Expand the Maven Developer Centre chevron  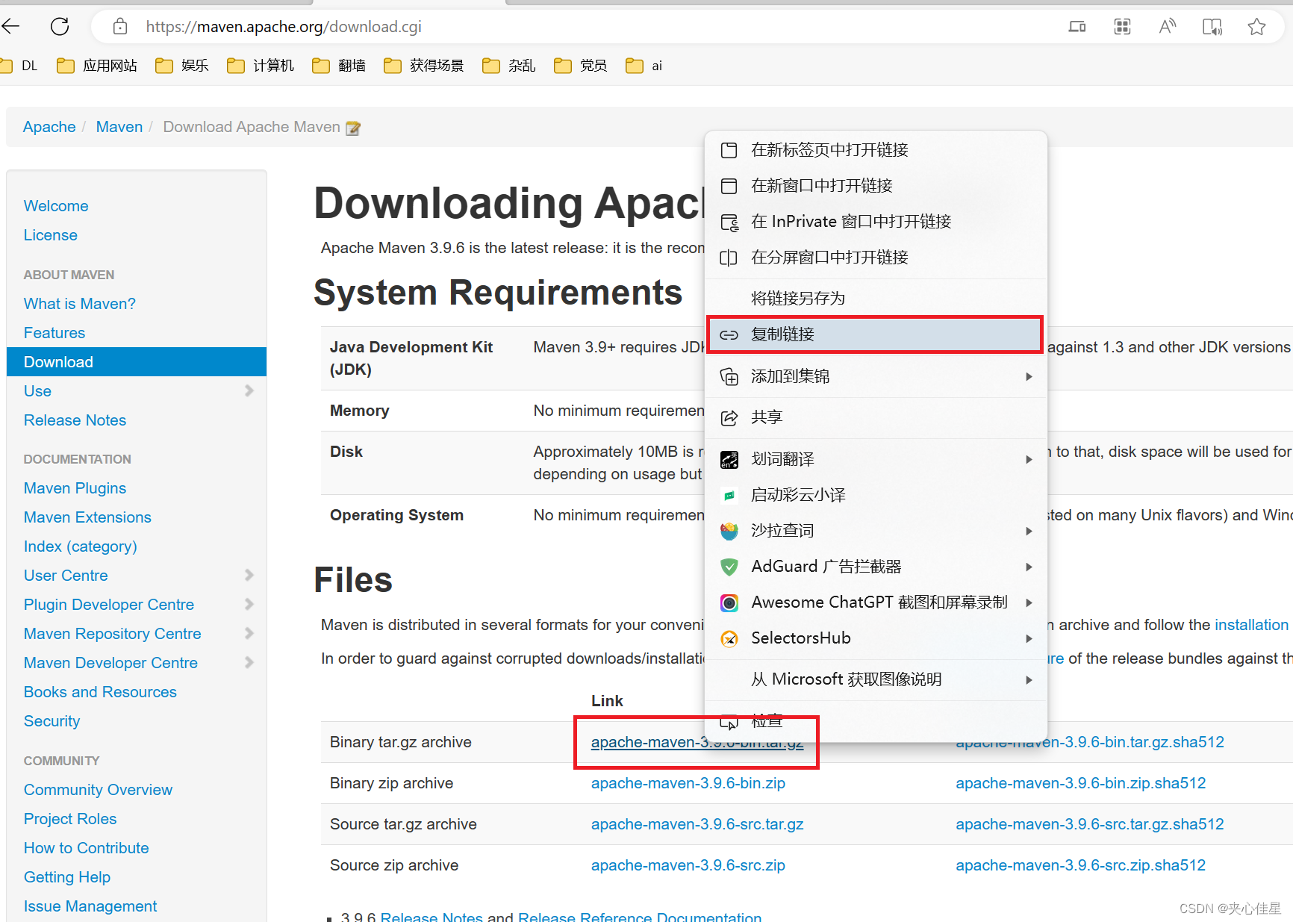pyautogui.click(x=249, y=662)
